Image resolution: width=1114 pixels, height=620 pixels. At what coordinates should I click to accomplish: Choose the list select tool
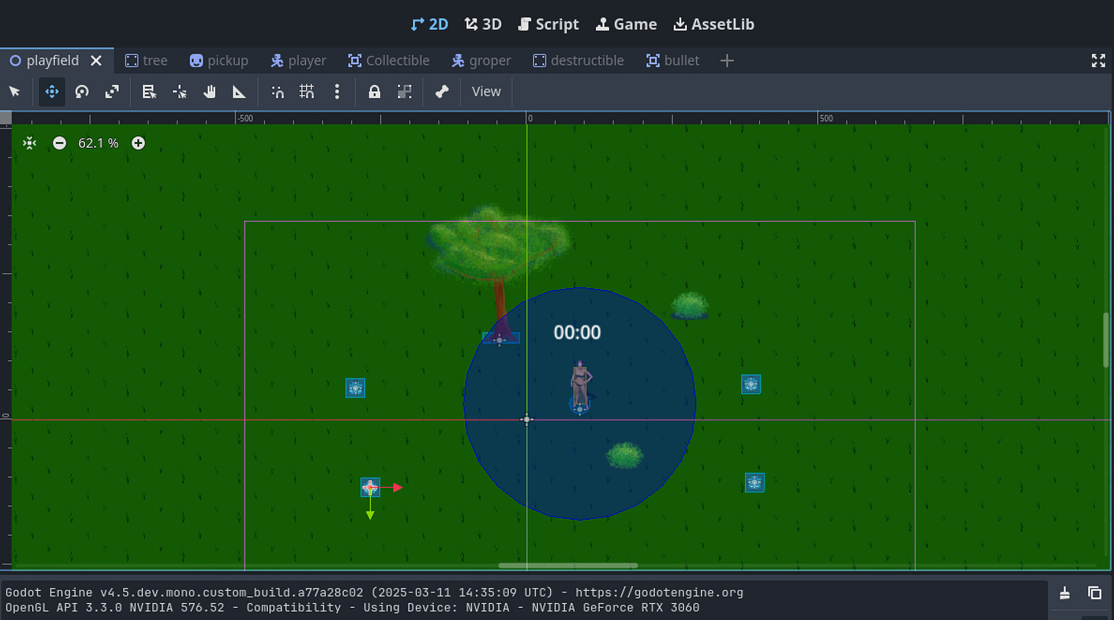(150, 92)
